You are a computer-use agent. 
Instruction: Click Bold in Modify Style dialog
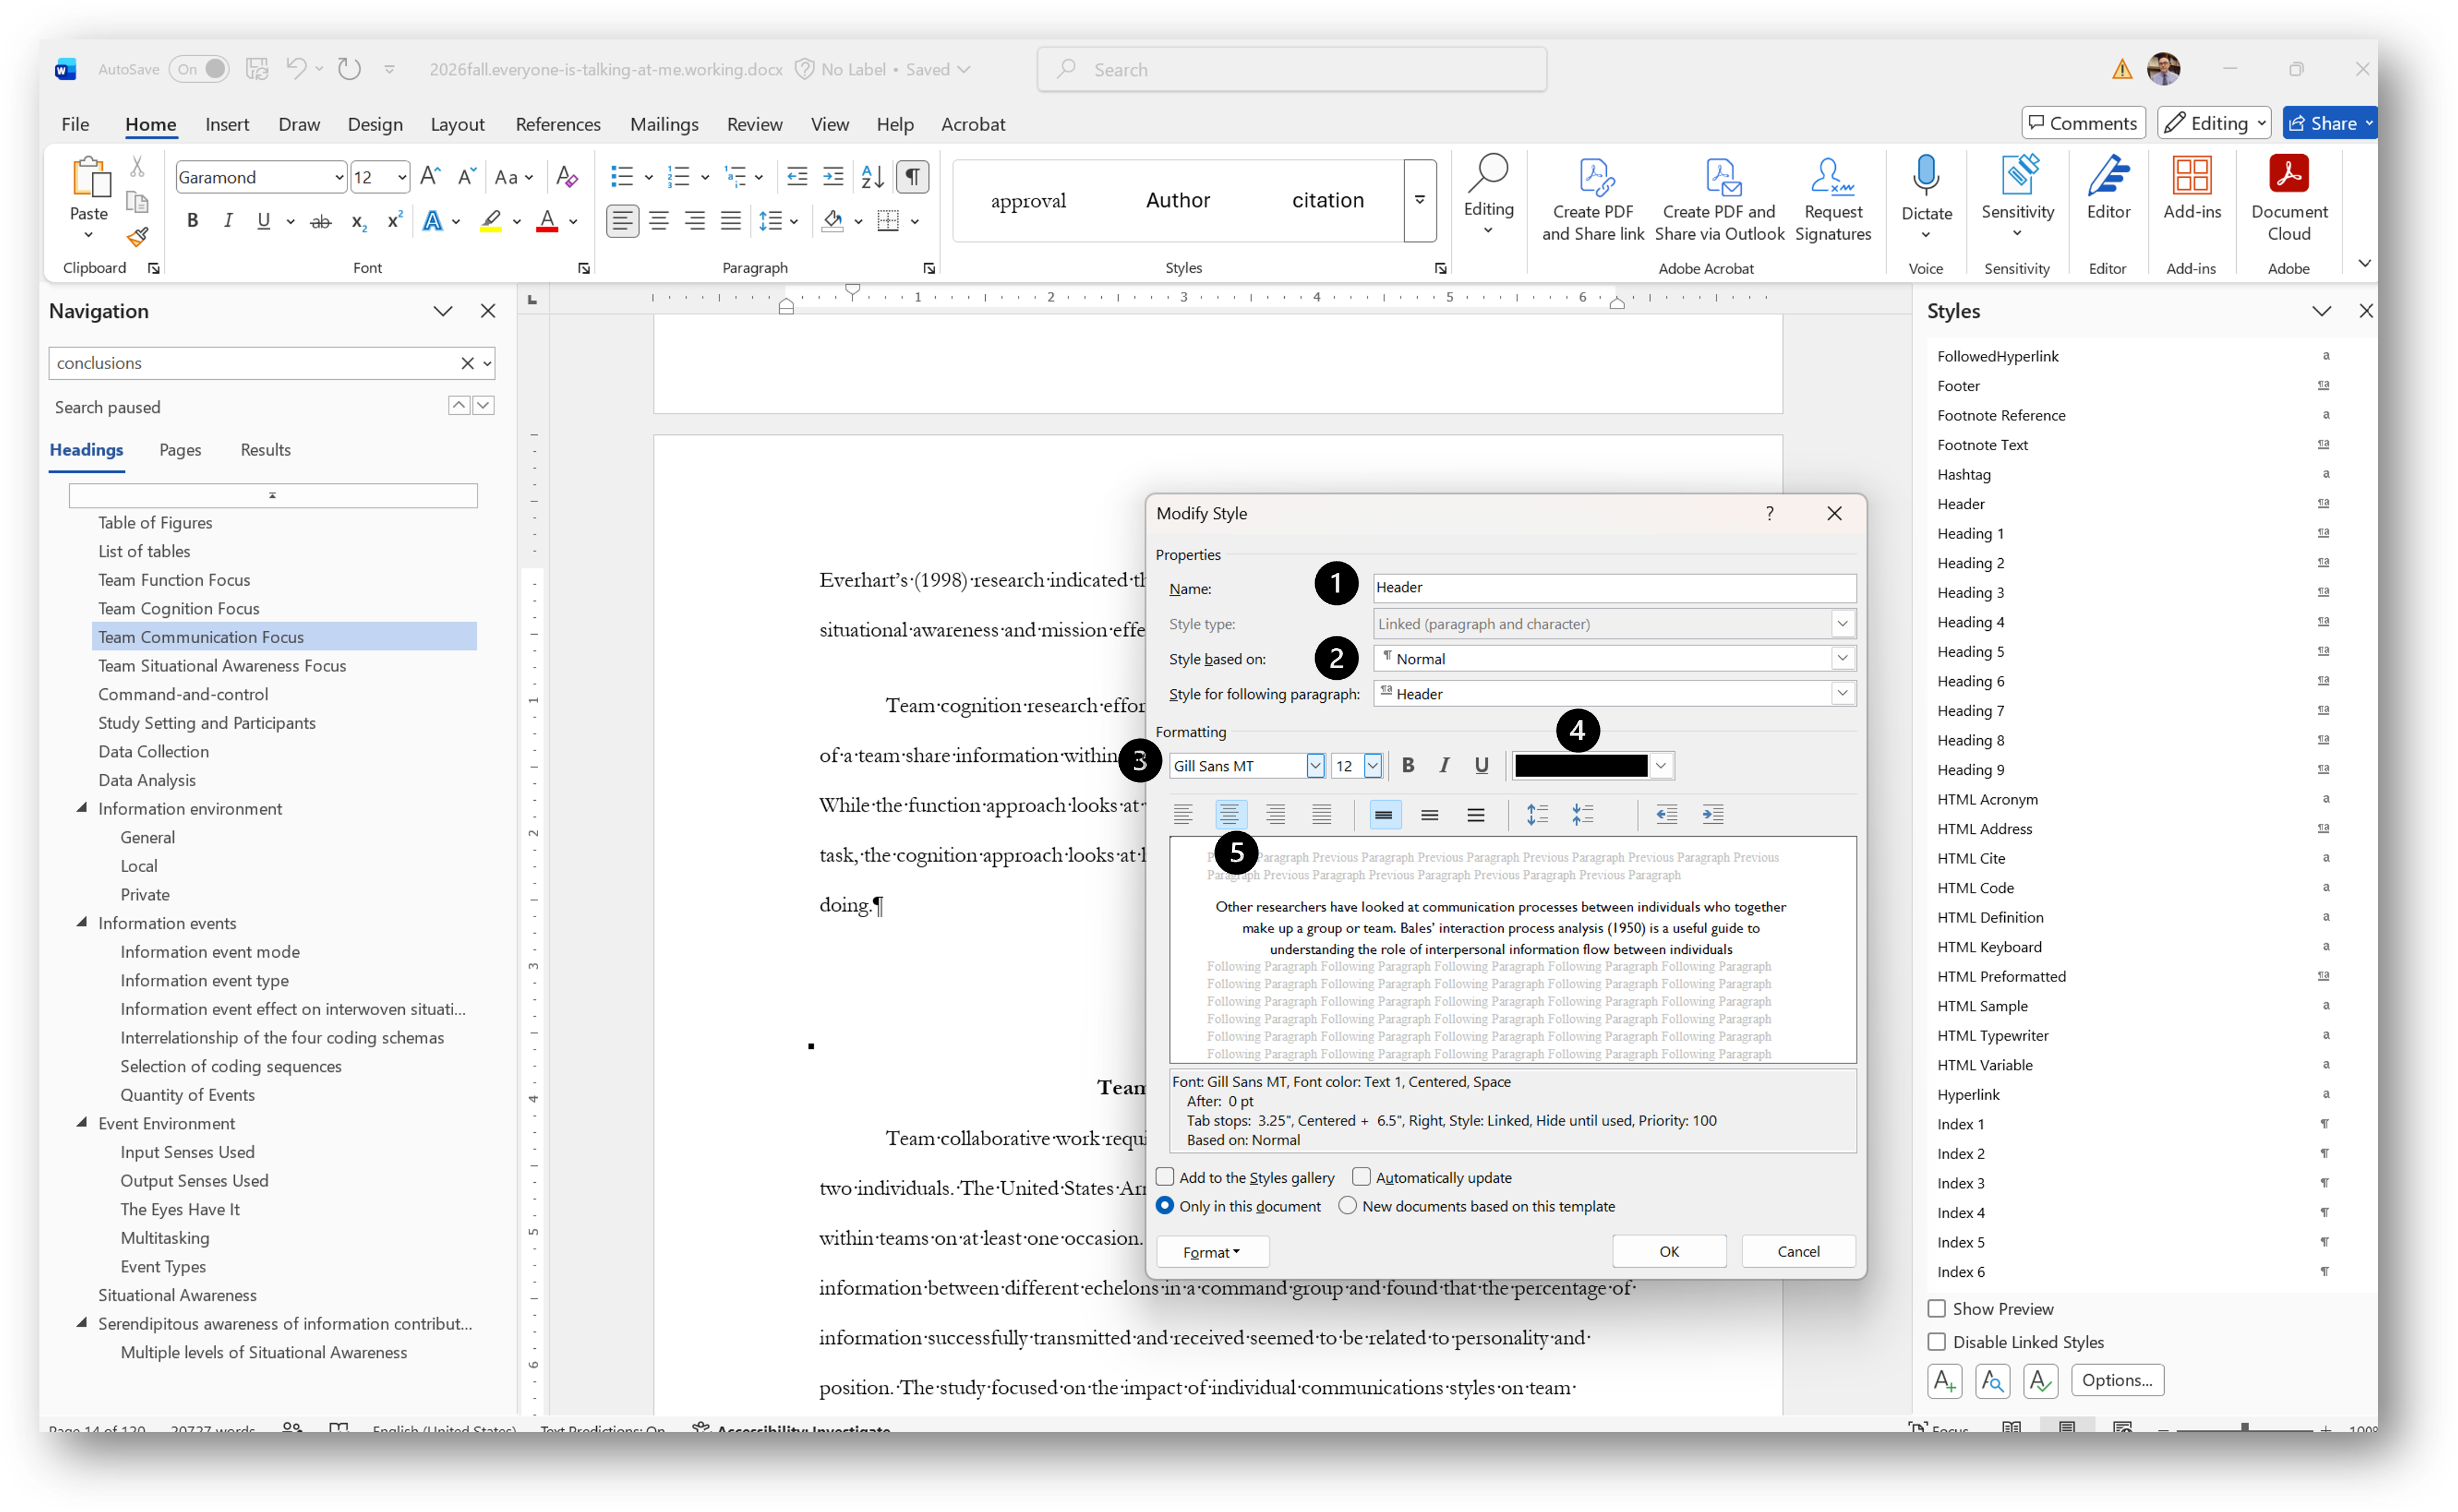(x=1407, y=766)
